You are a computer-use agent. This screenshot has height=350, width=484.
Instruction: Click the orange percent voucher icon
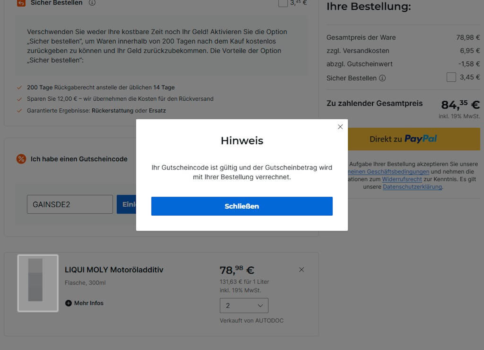[x=21, y=159]
